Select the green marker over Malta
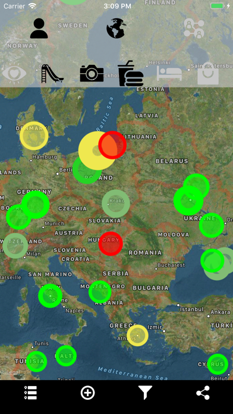The width and height of the screenshot is (233, 414). [66, 356]
